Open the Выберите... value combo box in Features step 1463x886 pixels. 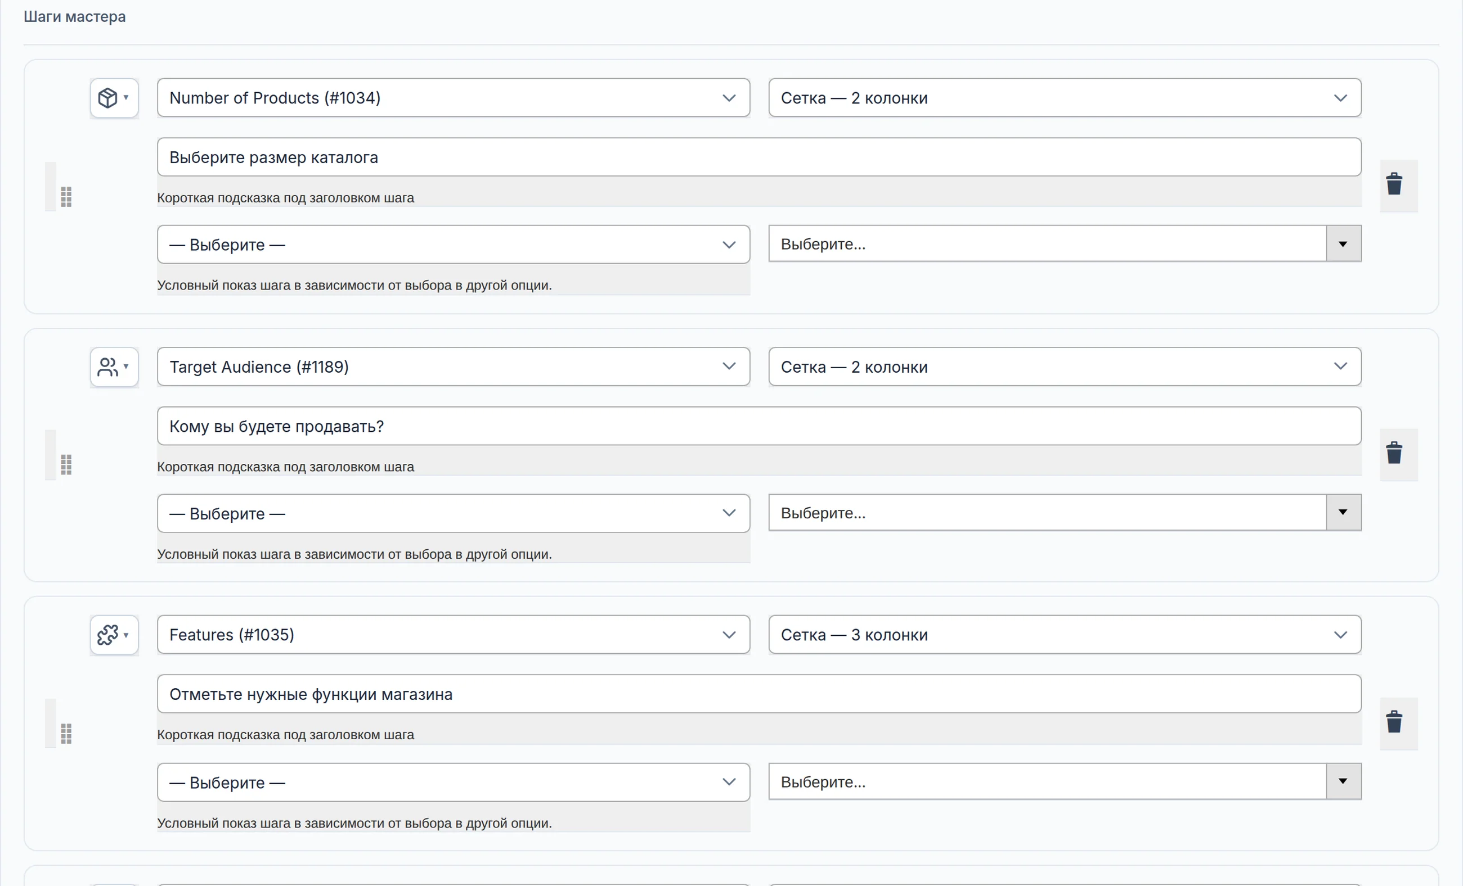(1065, 781)
